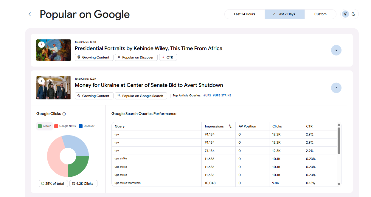Click the 4.2K Clicks chip
This screenshot has height=197, width=371.
point(83,184)
